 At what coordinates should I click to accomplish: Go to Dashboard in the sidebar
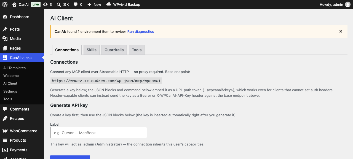22,17
